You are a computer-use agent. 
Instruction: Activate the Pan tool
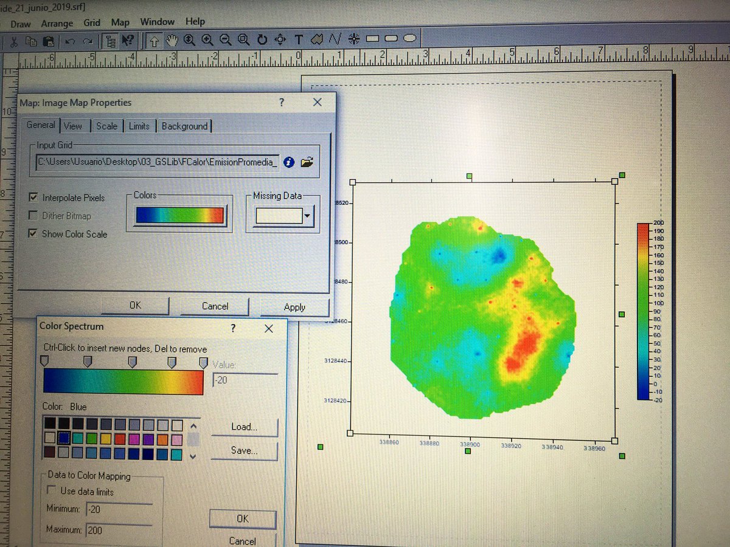click(x=172, y=40)
